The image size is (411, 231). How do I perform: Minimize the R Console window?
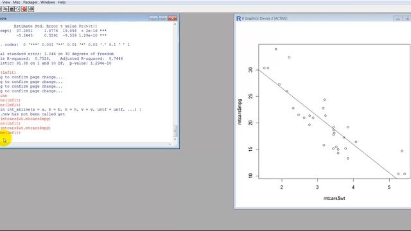[153, 19]
